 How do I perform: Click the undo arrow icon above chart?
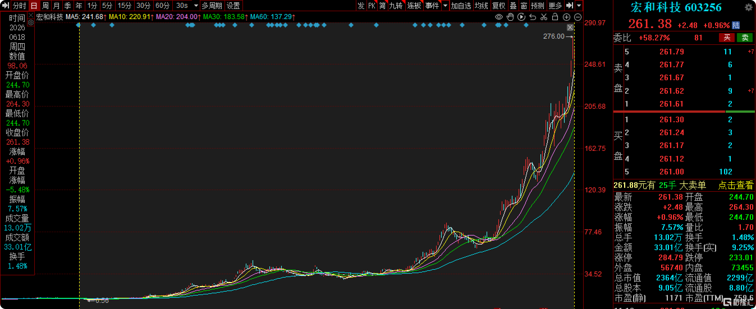[533, 17]
